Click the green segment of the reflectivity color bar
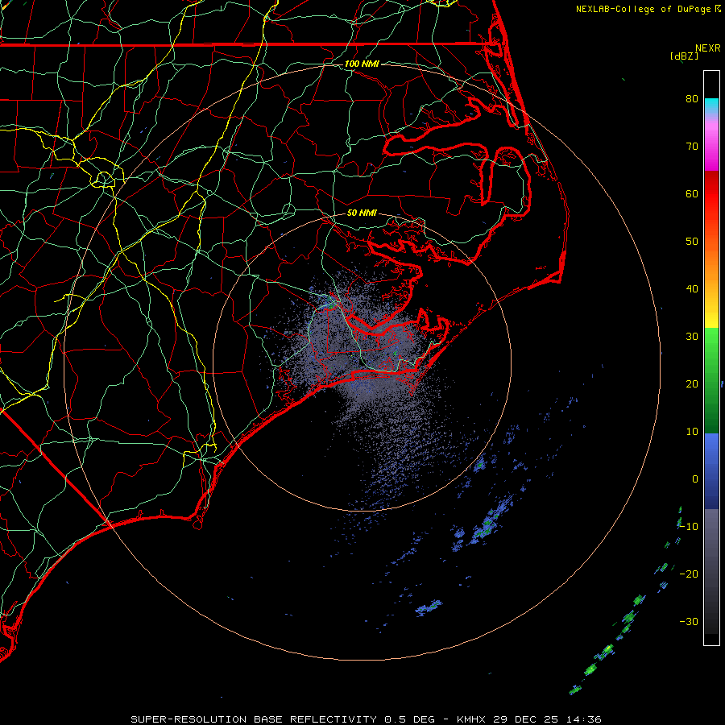This screenshot has width=725, height=725. 711,380
